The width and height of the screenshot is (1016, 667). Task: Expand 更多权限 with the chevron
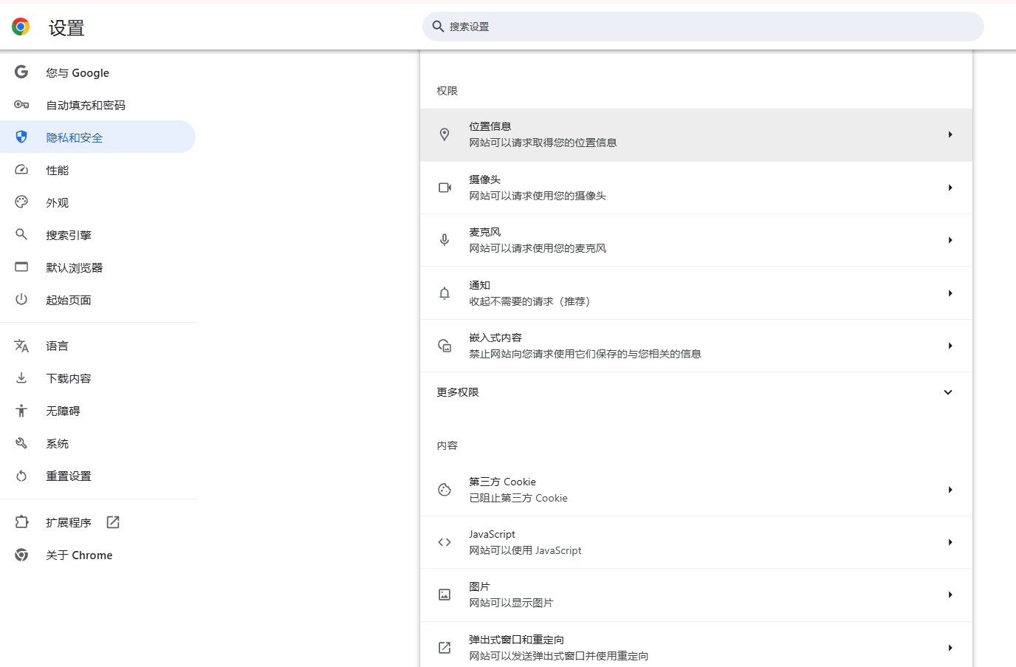coord(948,392)
